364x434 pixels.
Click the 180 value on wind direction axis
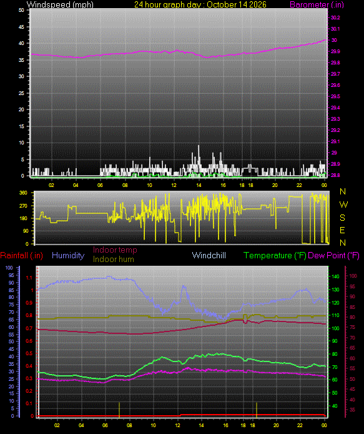(x=24, y=218)
